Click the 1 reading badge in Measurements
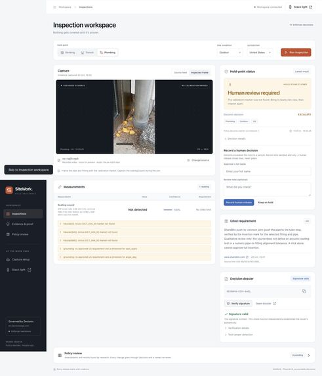The image size is (322, 376). tap(204, 186)
